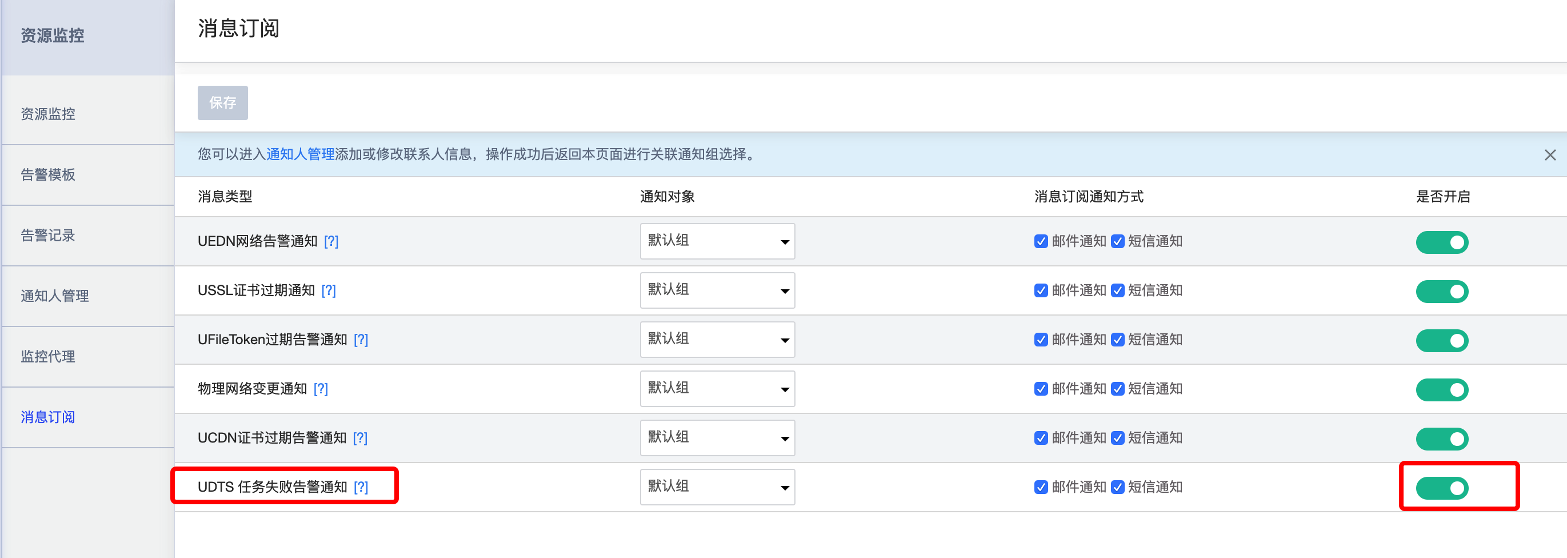Show help [?] for 物理网络变更通知
The height and width of the screenshot is (558, 1567).
pyautogui.click(x=321, y=389)
